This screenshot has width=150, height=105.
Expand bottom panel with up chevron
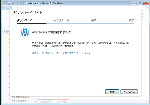(x=146, y=102)
